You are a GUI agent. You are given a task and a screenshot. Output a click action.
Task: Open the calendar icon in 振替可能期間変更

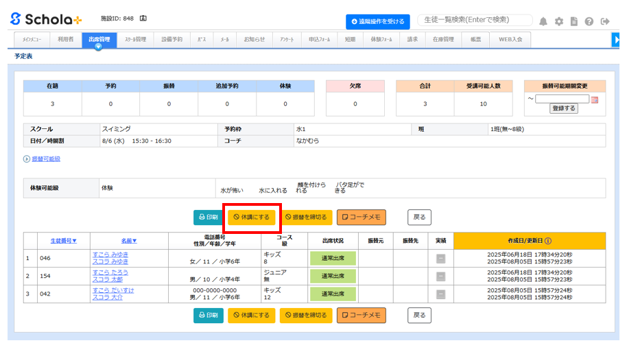tap(595, 99)
